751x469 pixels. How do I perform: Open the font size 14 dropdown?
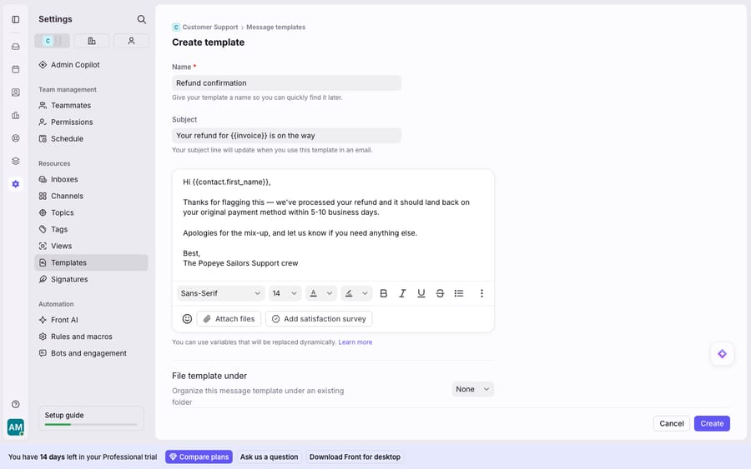click(x=285, y=293)
